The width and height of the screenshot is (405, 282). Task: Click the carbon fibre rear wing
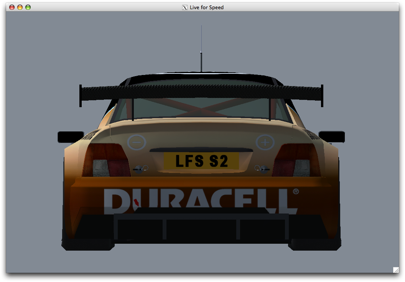[x=201, y=93]
